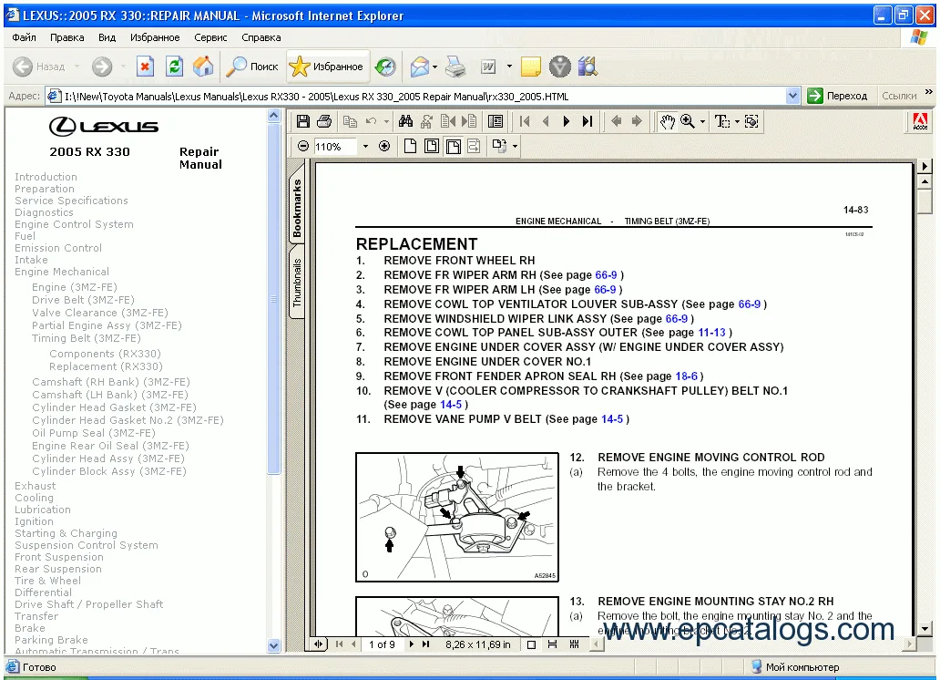The height and width of the screenshot is (680, 940).
Task: Open the Сервис menu
Action: (x=210, y=37)
